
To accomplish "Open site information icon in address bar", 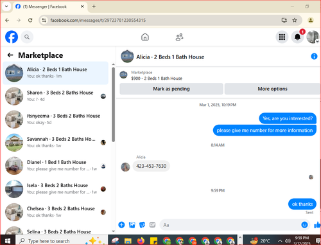I will click(44, 20).
